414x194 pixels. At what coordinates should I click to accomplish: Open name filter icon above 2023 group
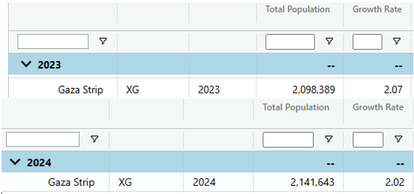point(102,41)
